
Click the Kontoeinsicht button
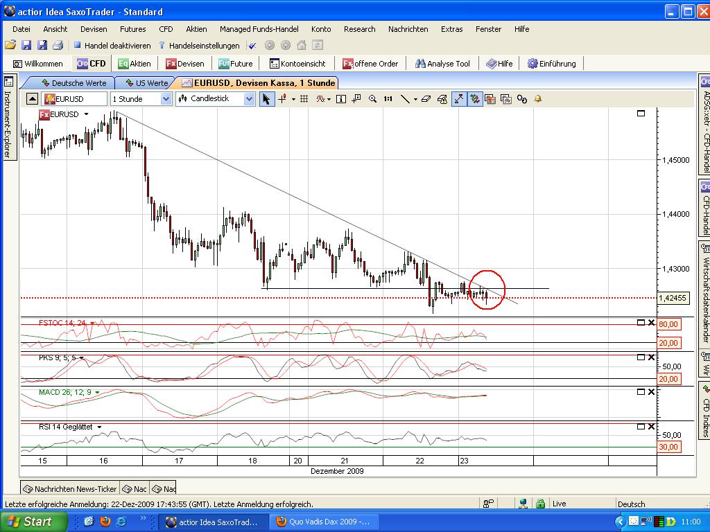pos(301,63)
